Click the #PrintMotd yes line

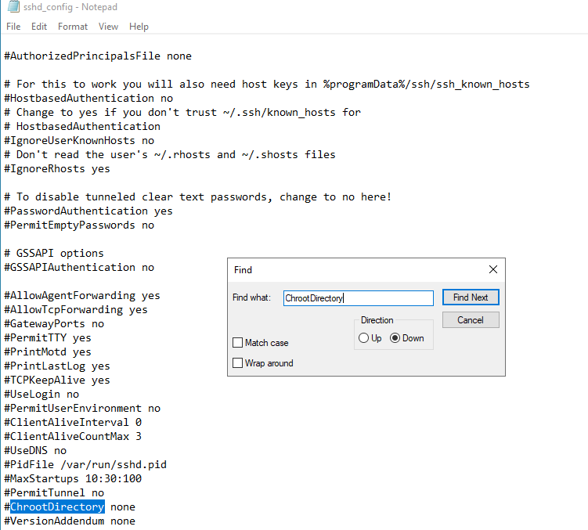pos(48,352)
